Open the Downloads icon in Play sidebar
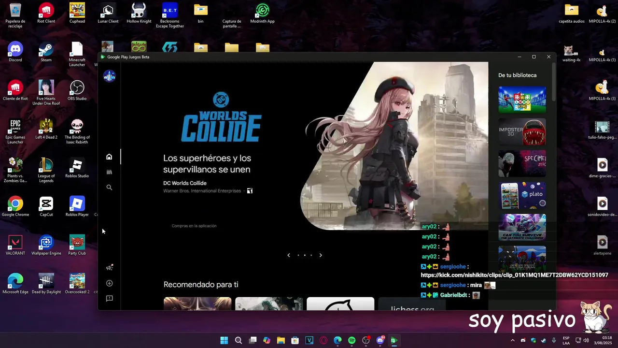618x348 pixels. coord(109,283)
